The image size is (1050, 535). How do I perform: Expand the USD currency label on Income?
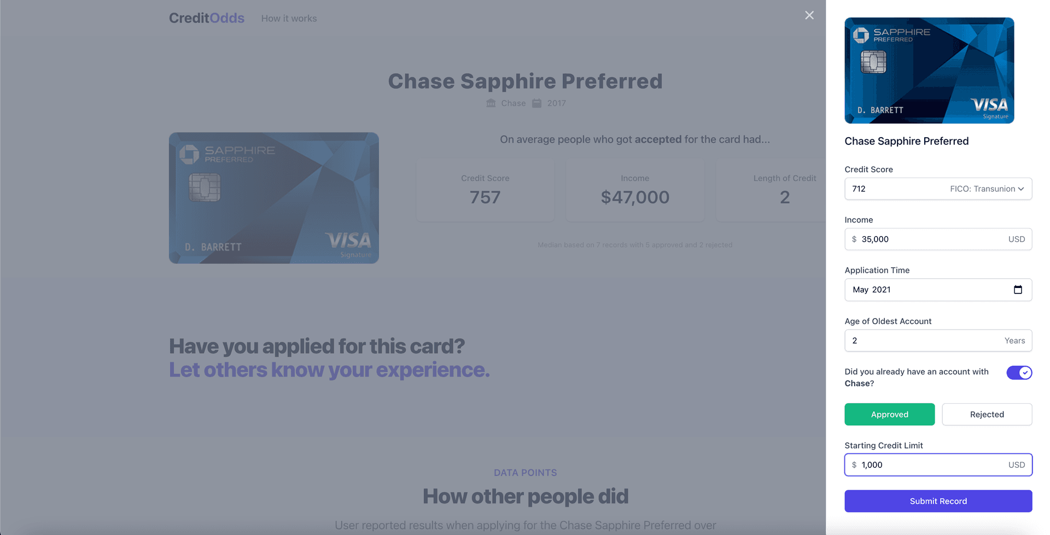[x=1017, y=239]
